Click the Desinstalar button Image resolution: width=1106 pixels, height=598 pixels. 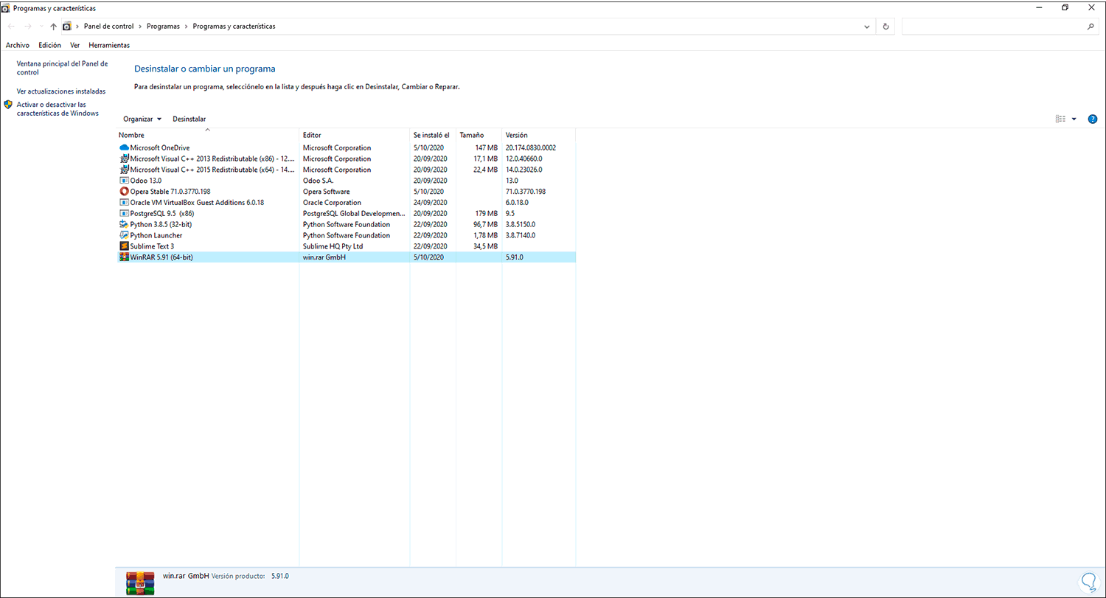pyautogui.click(x=189, y=119)
